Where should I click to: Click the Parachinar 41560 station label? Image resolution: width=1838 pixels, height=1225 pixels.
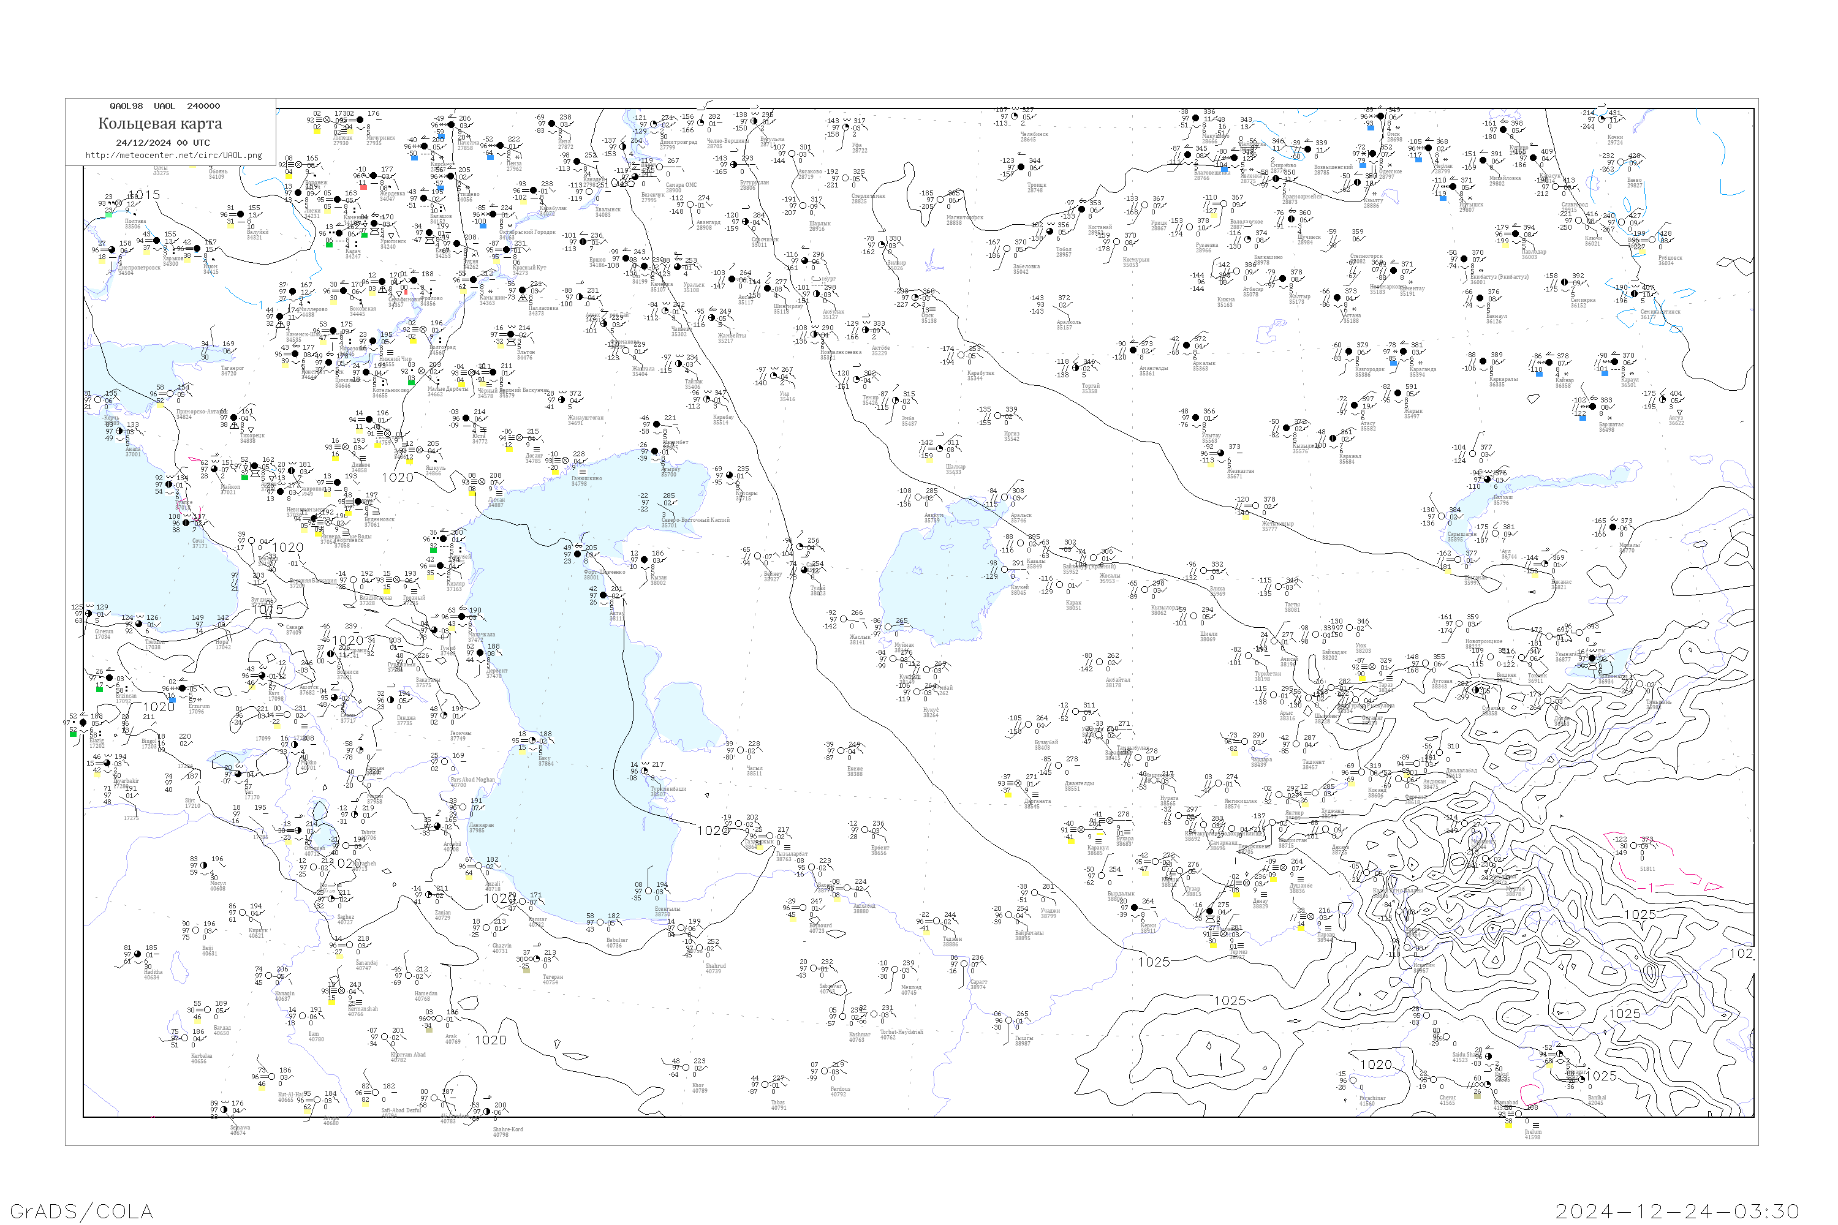[x=1372, y=1101]
